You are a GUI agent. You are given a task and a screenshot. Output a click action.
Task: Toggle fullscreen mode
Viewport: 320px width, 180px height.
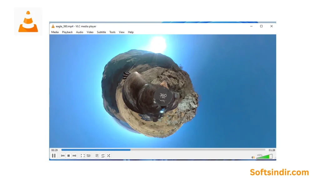pos(83,156)
